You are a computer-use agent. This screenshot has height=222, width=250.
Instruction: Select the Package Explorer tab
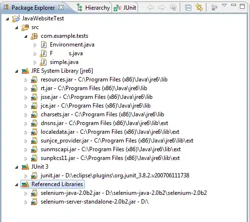(33, 8)
